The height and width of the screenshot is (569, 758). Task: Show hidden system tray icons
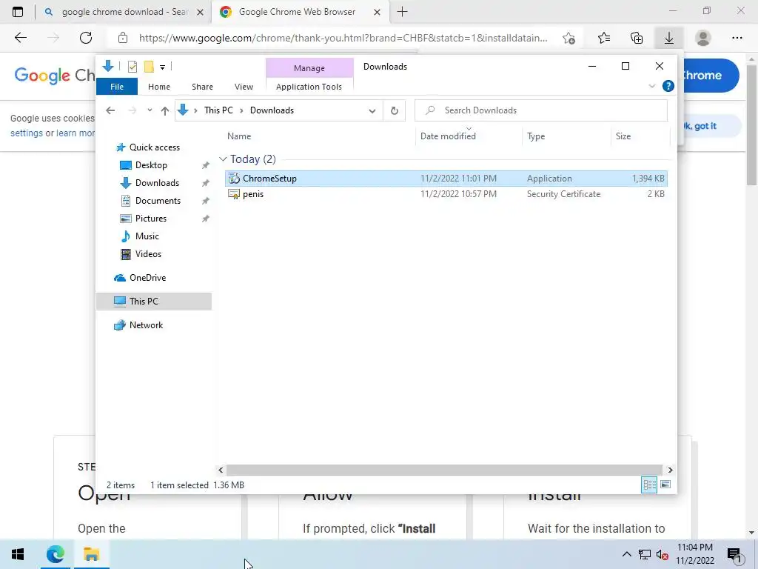626,554
